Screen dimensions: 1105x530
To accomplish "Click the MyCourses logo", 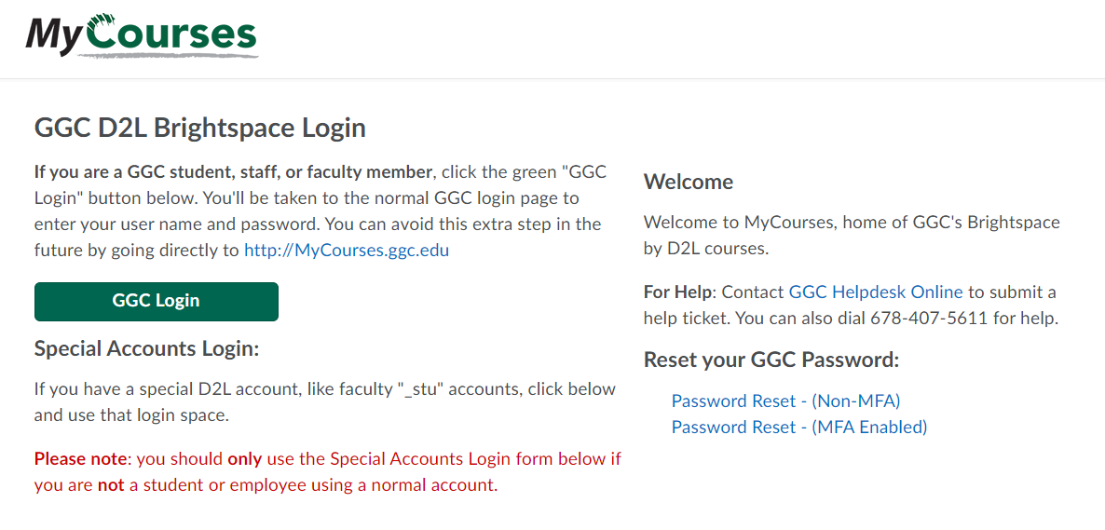I will click(x=142, y=34).
